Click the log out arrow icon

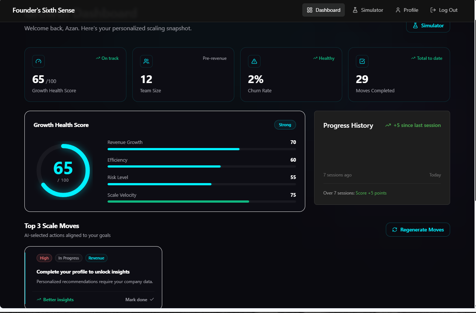tap(433, 10)
